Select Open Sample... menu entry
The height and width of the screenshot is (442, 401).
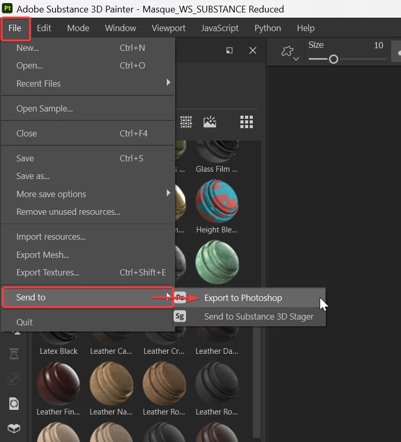tap(88, 108)
